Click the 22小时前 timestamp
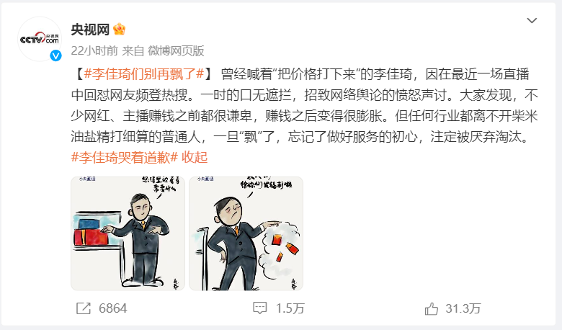The image size is (562, 330). (94, 51)
